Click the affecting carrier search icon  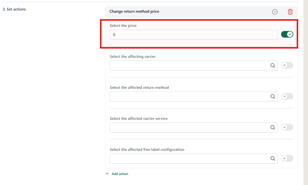[273, 65]
